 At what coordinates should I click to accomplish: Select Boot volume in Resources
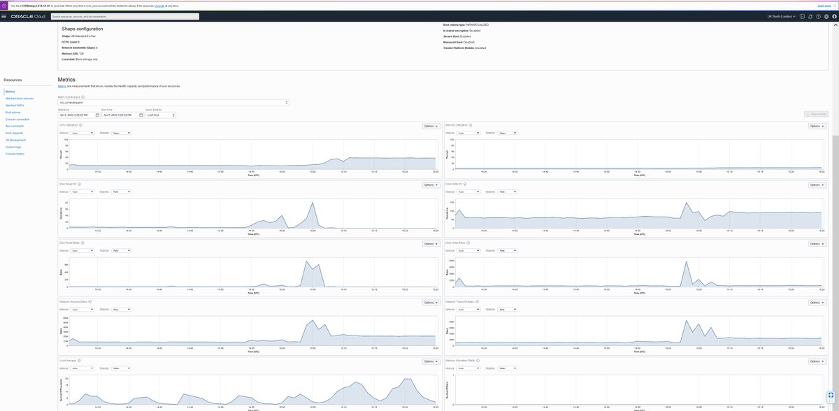tap(13, 112)
